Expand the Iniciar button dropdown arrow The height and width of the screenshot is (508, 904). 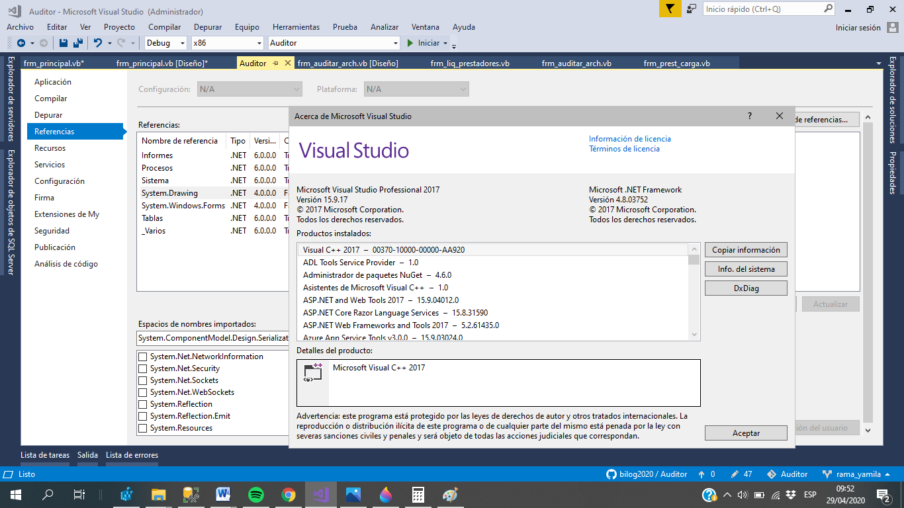click(445, 43)
